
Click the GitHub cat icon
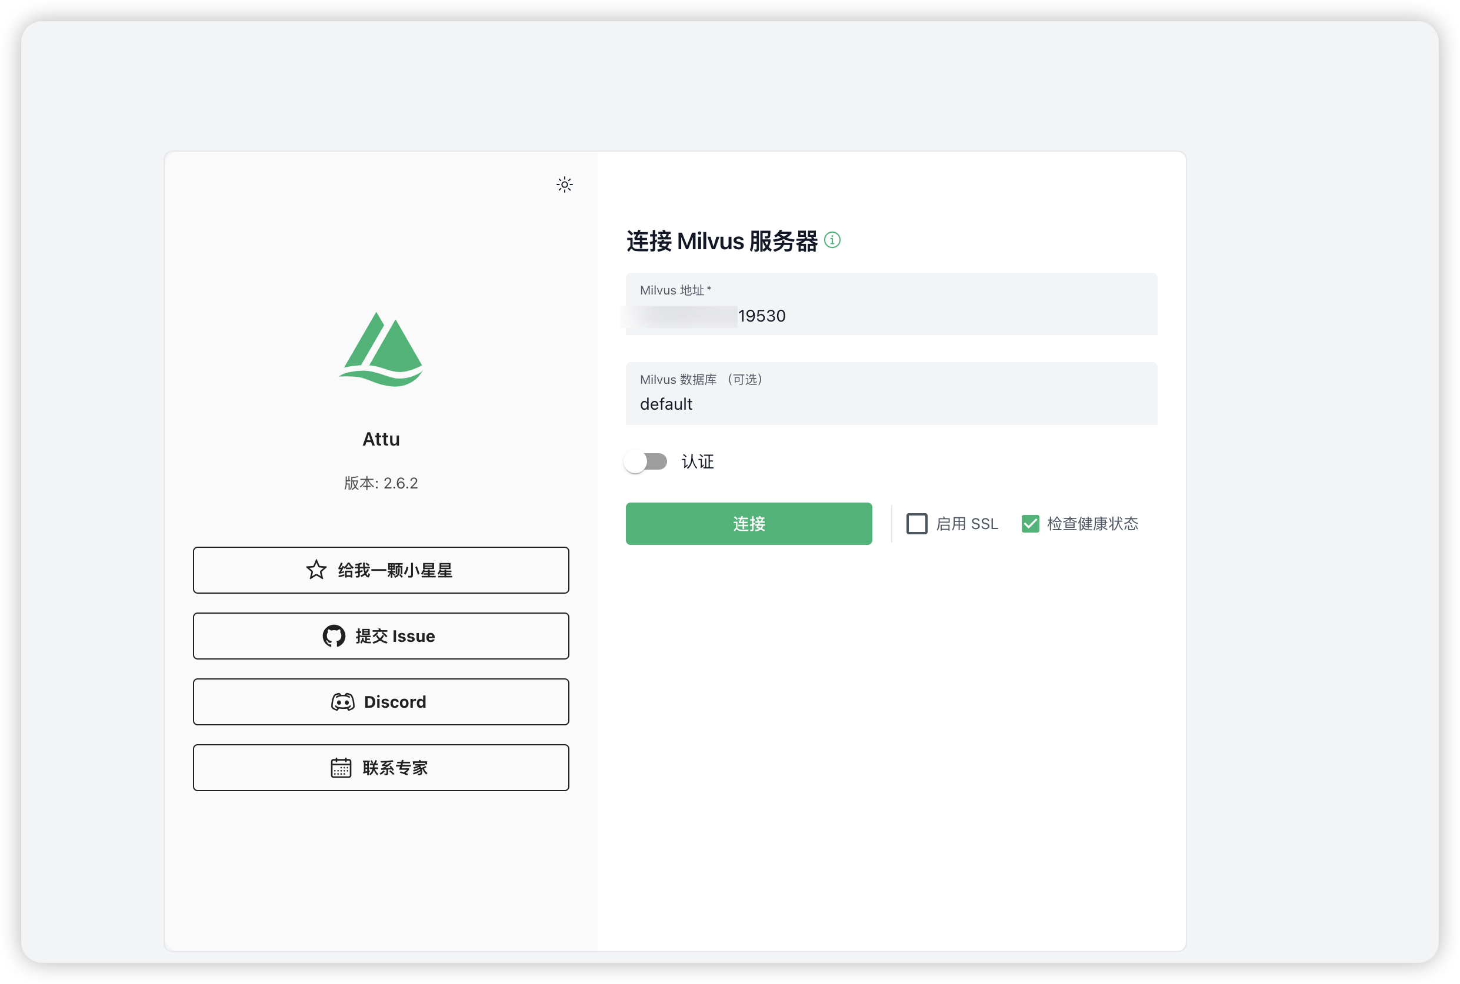[334, 635]
